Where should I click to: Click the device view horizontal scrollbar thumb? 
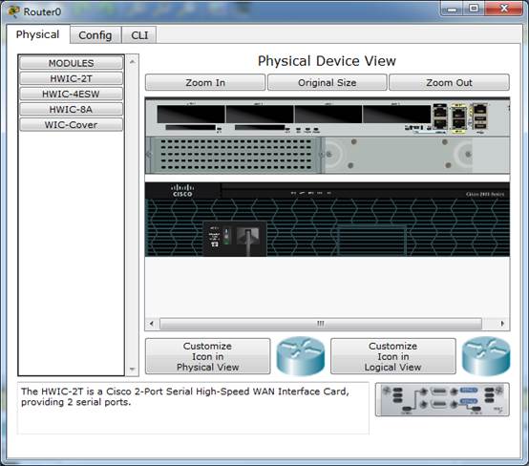tap(321, 324)
